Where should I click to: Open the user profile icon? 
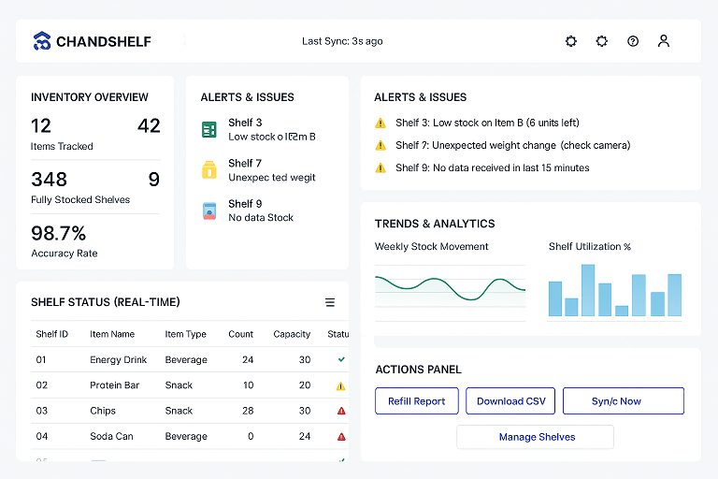(664, 41)
